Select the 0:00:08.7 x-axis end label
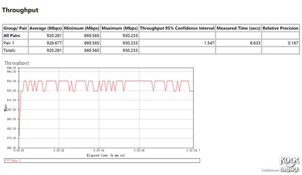This screenshot has width=302, height=175. (193, 150)
